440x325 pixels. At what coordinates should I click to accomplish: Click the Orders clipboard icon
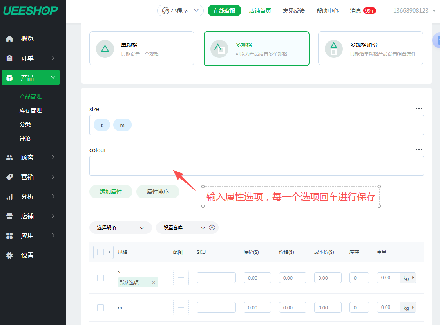coord(10,58)
